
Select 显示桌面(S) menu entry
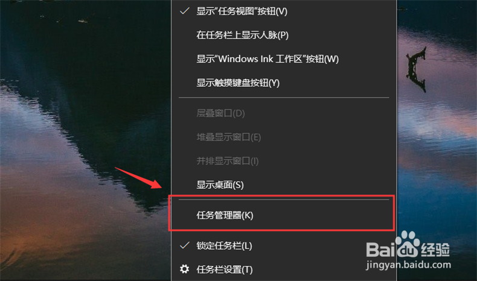coord(284,185)
